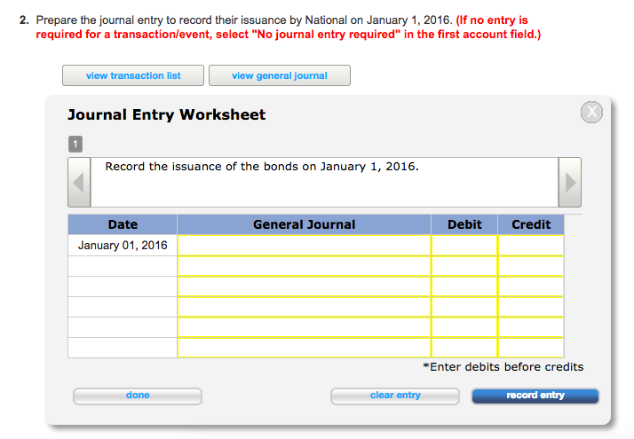
Task: Click the record entry button
Action: click(535, 396)
